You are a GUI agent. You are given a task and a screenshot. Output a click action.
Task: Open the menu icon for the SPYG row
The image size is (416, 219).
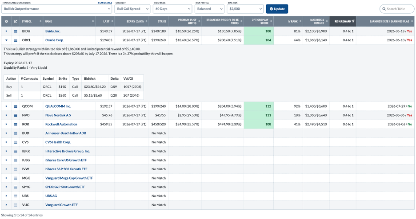16,187
